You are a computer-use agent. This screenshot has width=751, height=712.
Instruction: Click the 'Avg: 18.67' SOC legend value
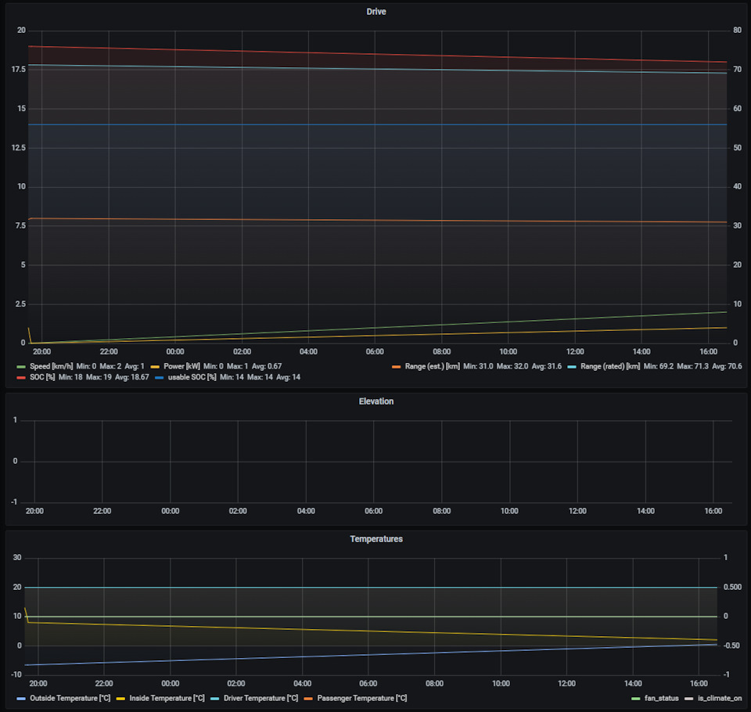(132, 377)
